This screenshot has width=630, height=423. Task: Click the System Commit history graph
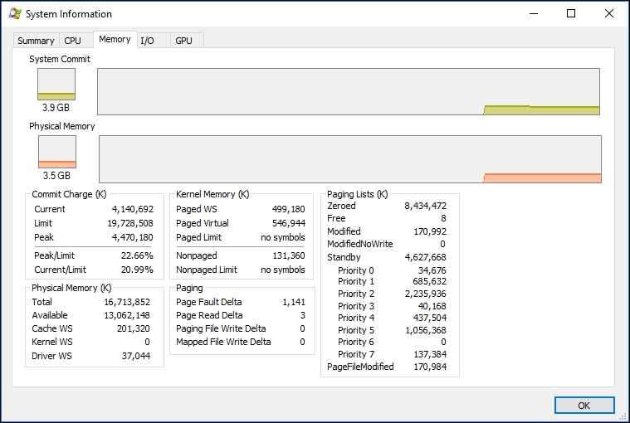click(x=349, y=91)
